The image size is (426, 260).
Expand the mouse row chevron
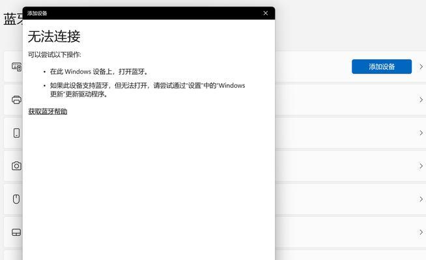[421, 199]
